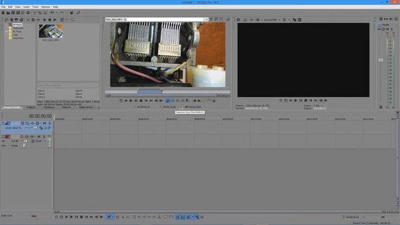Play project in Video Preview window

296,101
